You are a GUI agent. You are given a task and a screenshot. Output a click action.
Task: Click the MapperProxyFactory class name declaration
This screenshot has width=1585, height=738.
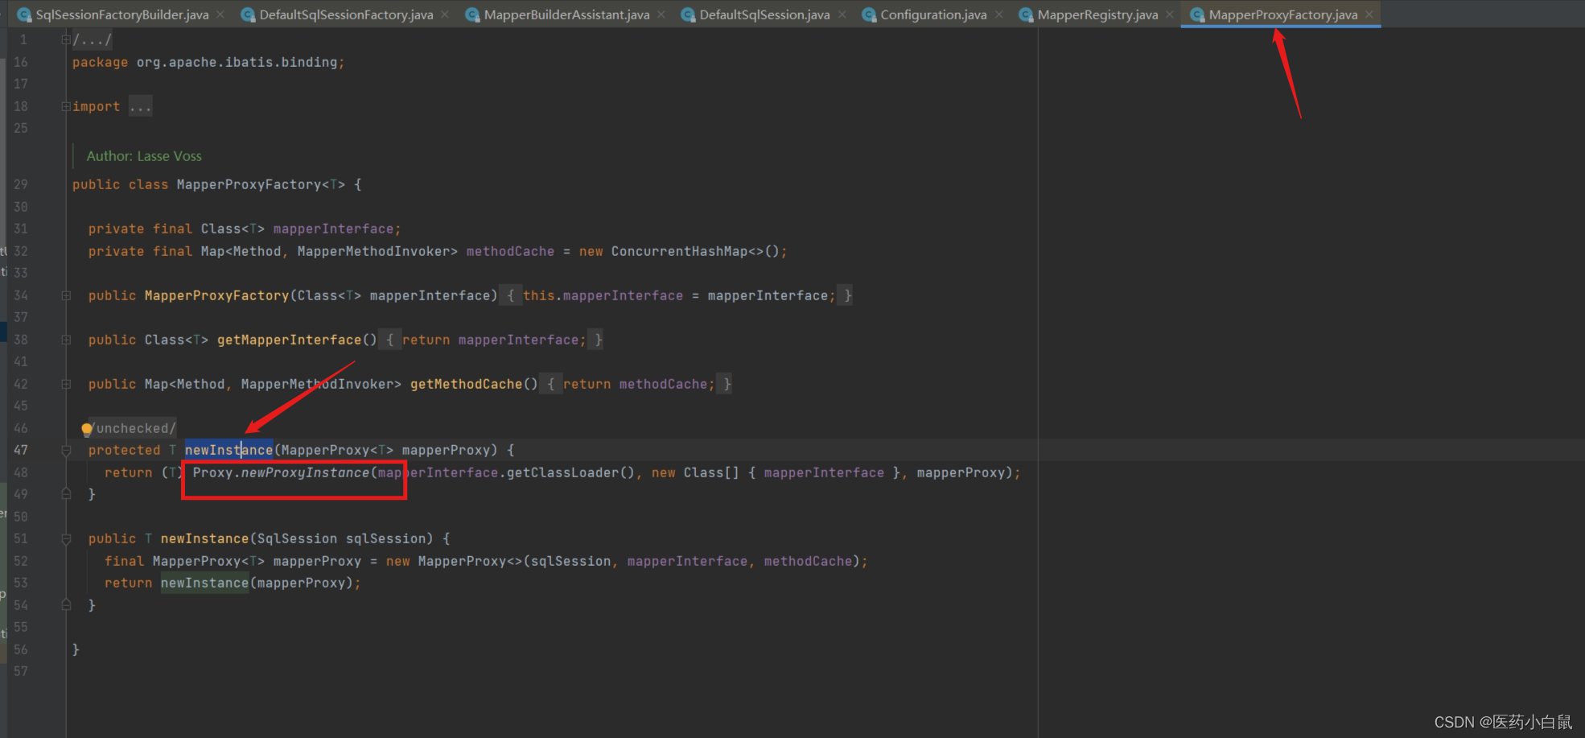coord(249,184)
